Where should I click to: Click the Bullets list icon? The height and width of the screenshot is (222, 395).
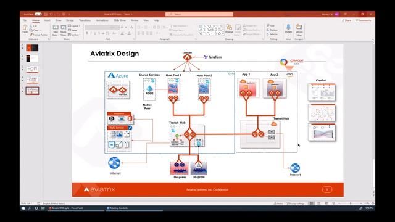pos(139,27)
